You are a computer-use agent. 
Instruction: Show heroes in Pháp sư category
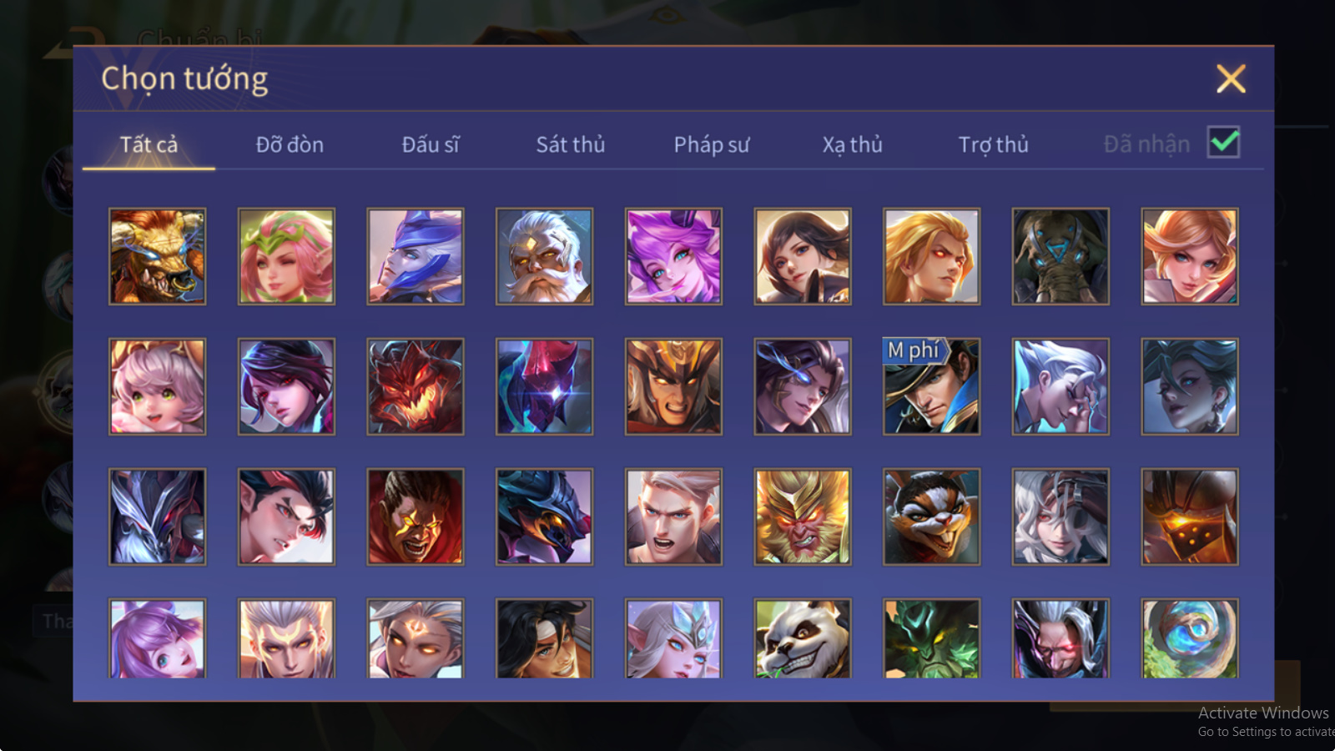(711, 144)
